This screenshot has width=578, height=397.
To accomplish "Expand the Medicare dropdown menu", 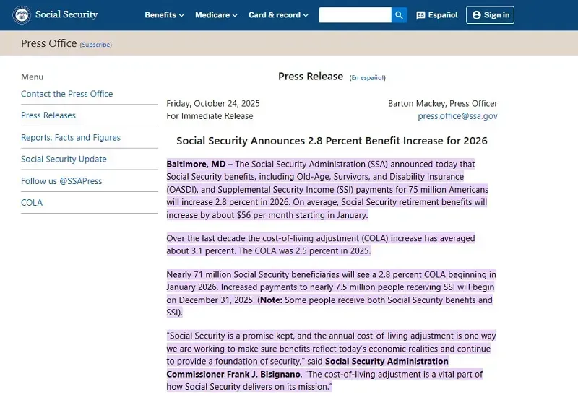I will coord(217,15).
